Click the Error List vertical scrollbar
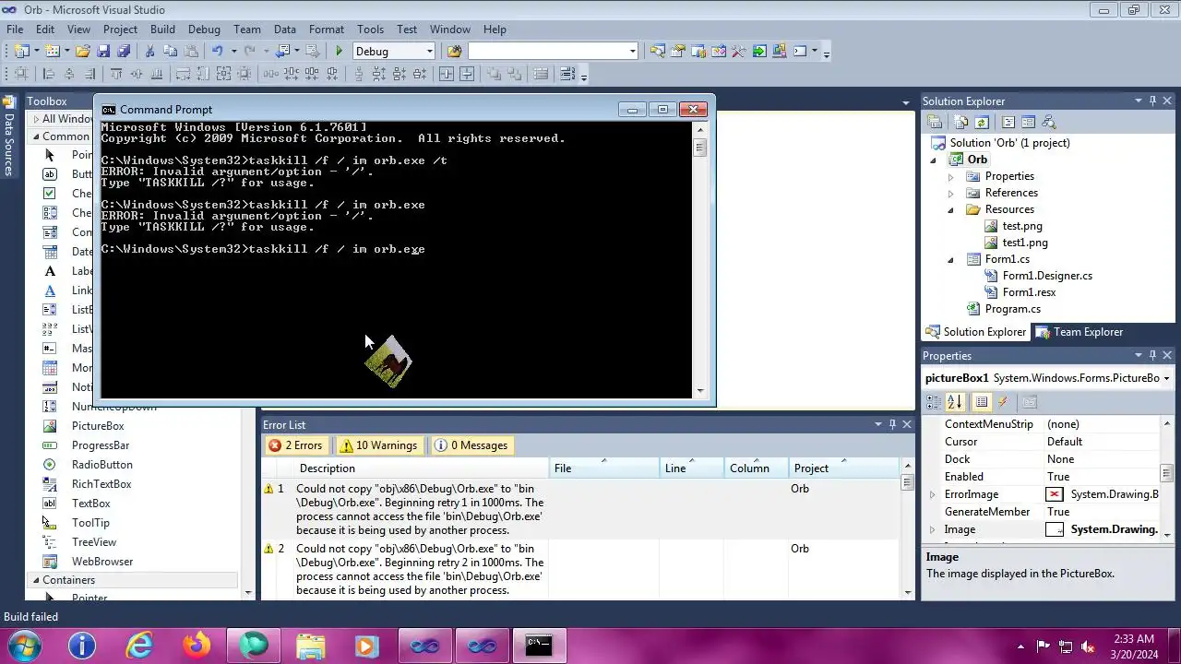Screen dimensions: 1181x664 [907, 530]
